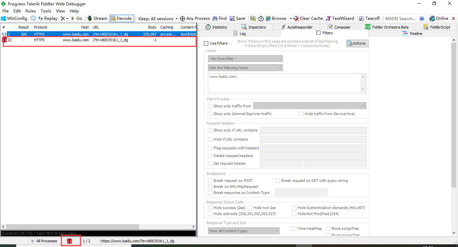Open the Browse dropdown arrow
This screenshot has height=247, width=458.
291,18
